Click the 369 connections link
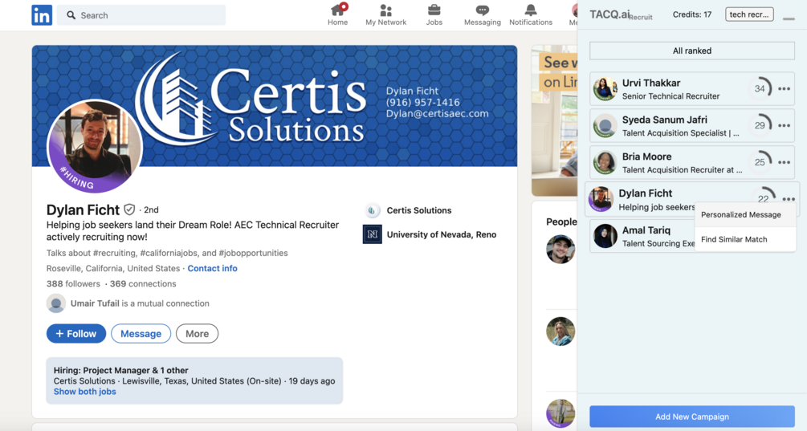 (x=143, y=284)
